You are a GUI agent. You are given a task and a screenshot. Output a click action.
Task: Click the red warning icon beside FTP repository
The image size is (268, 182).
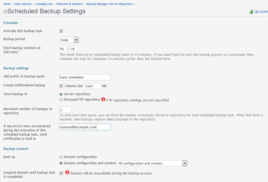pos(103,99)
